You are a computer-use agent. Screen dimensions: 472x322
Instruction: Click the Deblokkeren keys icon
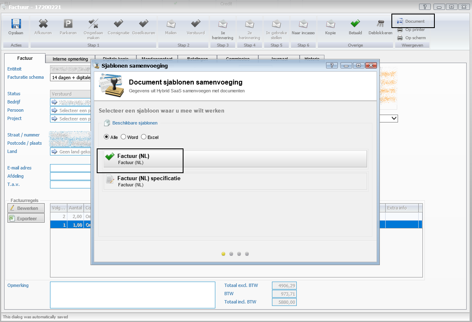380,24
